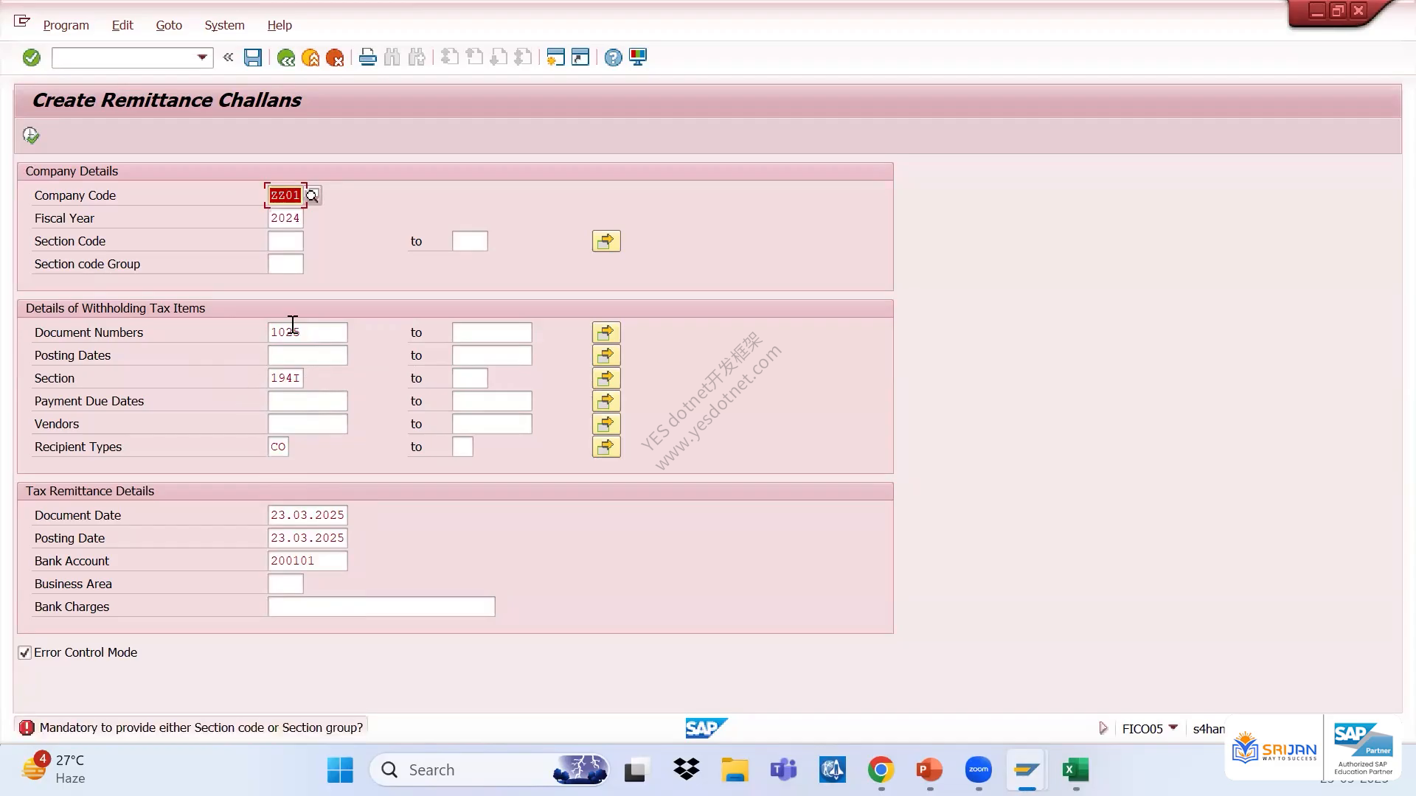Click the Bank Charges field
Viewport: 1416px width, 796px height.
[381, 607]
